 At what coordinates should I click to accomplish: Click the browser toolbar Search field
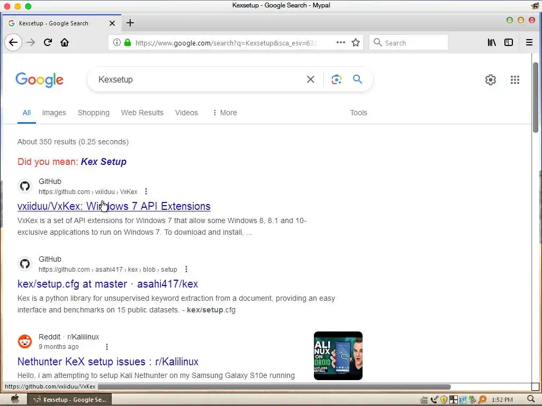pyautogui.click(x=409, y=42)
